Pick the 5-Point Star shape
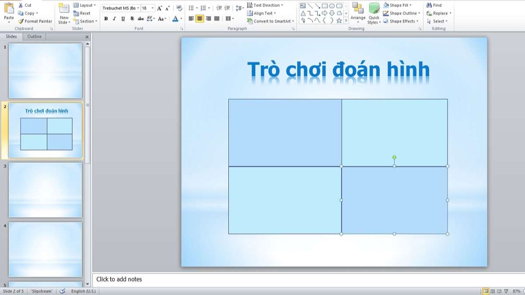This screenshot has width=525, height=295. [x=339, y=21]
